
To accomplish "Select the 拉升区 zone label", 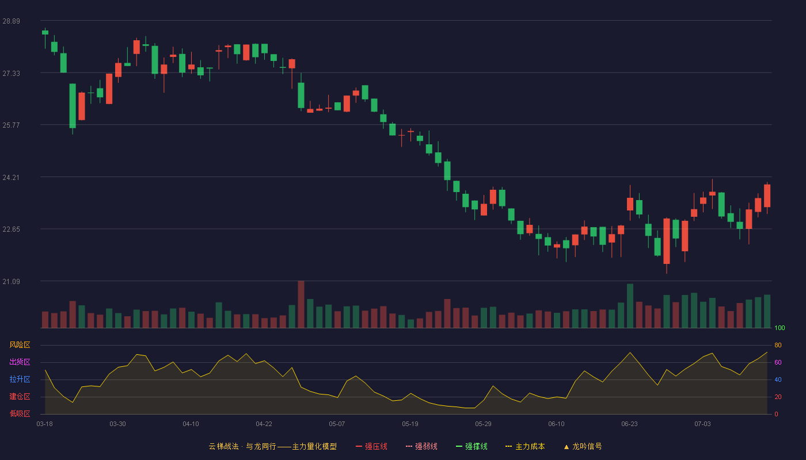I will click(x=20, y=379).
